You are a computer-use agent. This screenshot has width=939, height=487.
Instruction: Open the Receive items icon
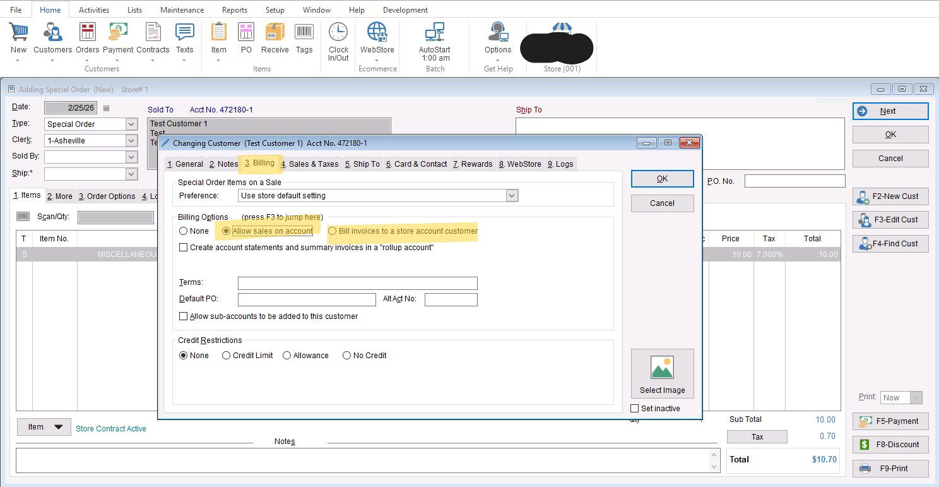pyautogui.click(x=275, y=33)
